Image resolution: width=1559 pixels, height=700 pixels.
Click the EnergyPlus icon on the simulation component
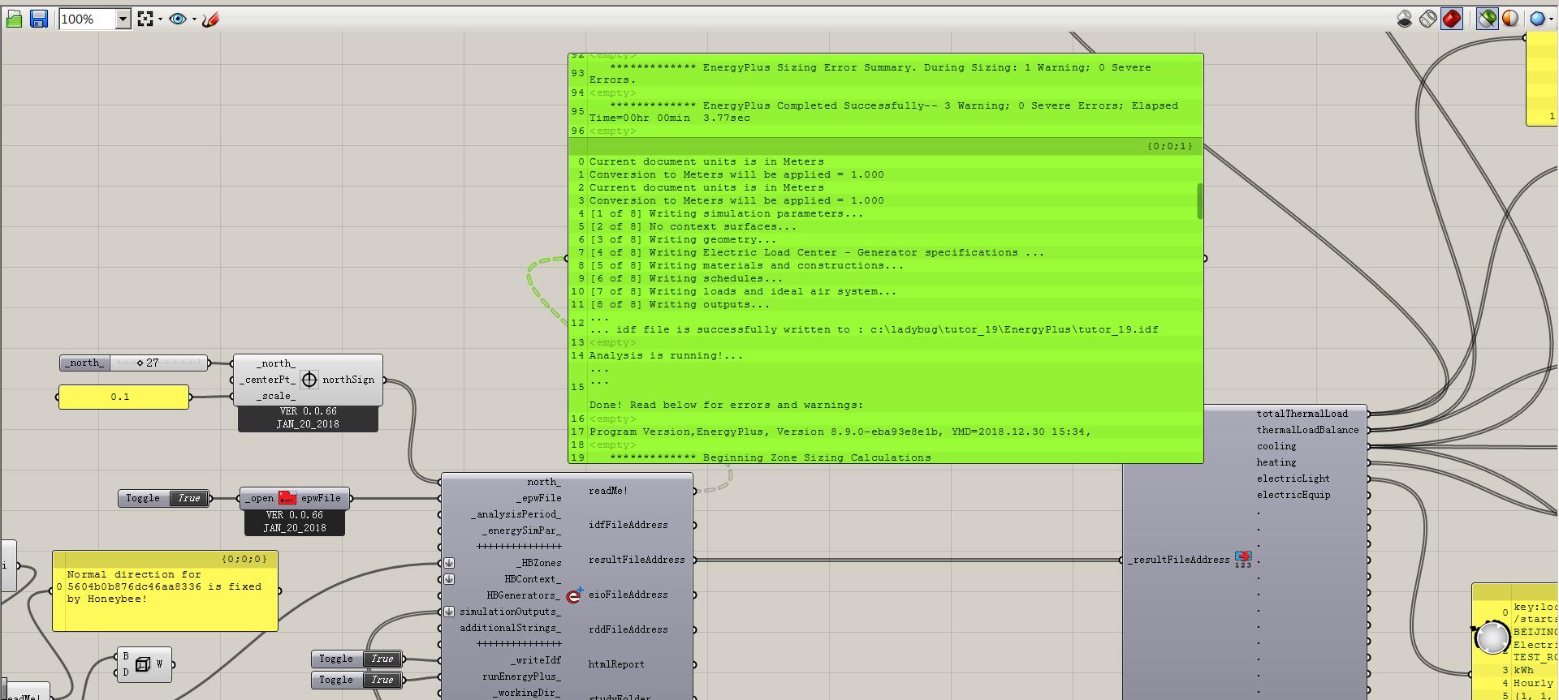pyautogui.click(x=574, y=595)
